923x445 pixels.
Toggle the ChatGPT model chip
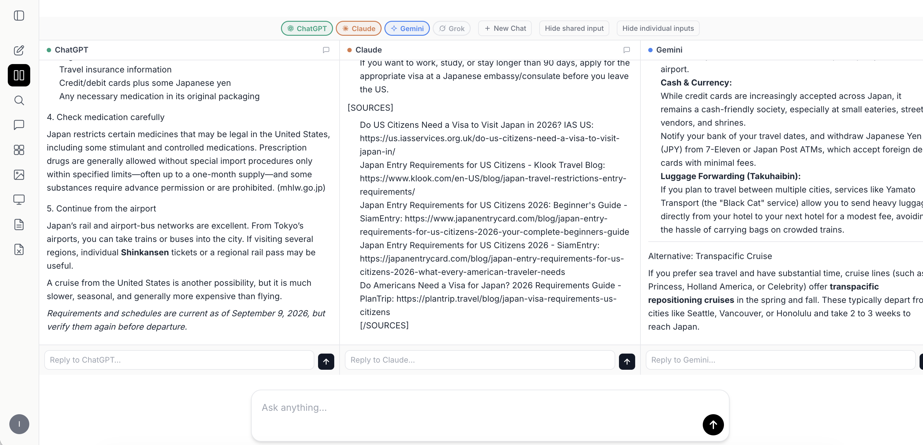(307, 28)
